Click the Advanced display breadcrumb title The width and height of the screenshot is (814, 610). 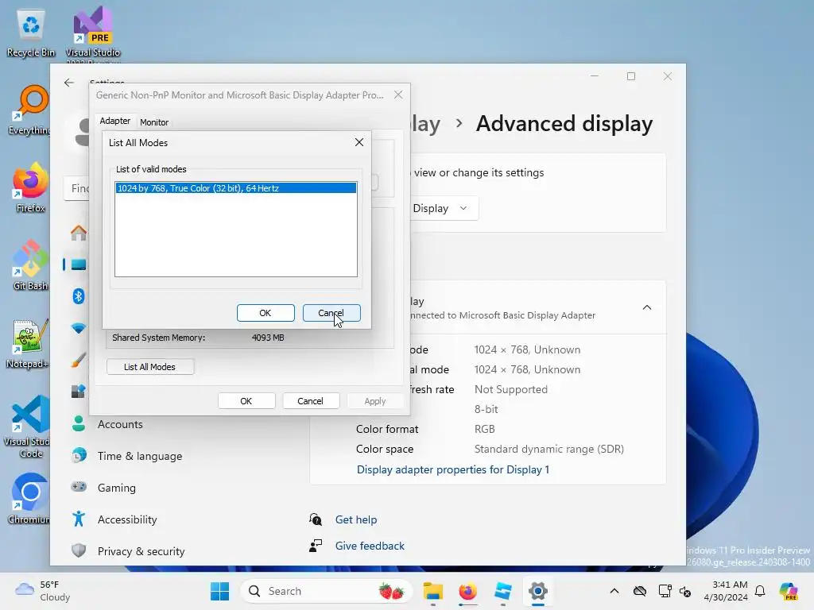[x=564, y=123]
